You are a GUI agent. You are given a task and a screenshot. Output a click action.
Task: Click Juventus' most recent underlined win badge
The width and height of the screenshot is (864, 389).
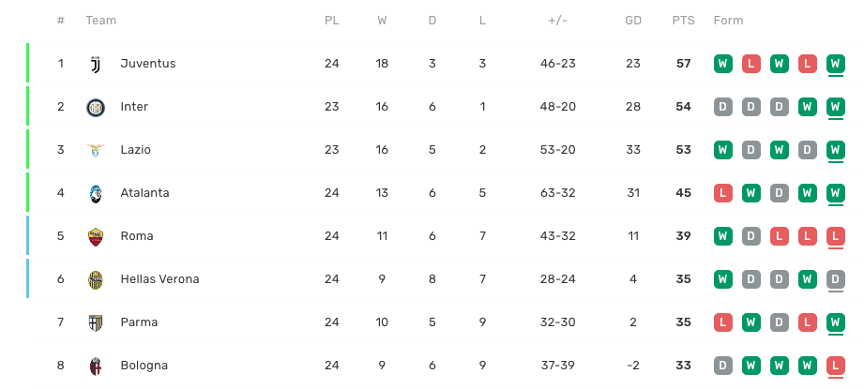coord(835,64)
